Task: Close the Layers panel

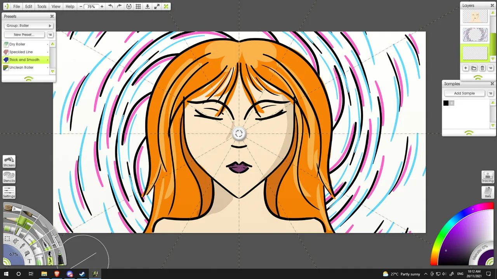Action: coord(492,5)
